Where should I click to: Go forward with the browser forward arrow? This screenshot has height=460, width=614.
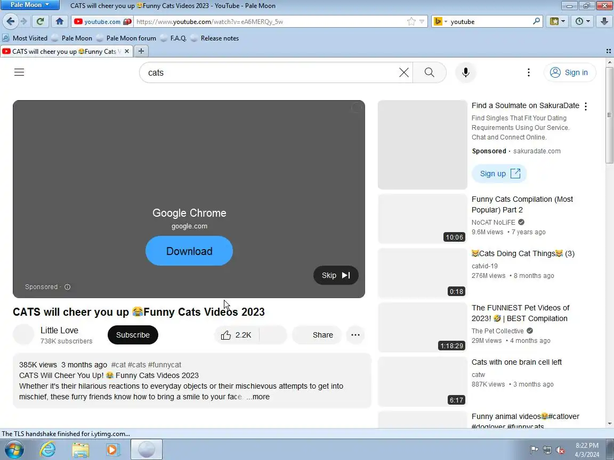pyautogui.click(x=24, y=21)
